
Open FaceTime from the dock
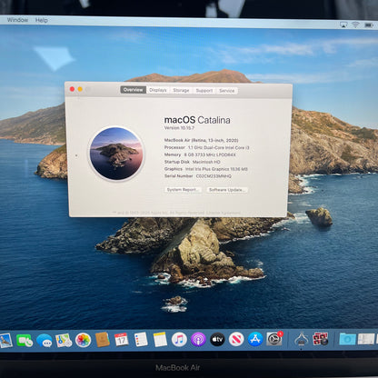[x=25, y=341]
